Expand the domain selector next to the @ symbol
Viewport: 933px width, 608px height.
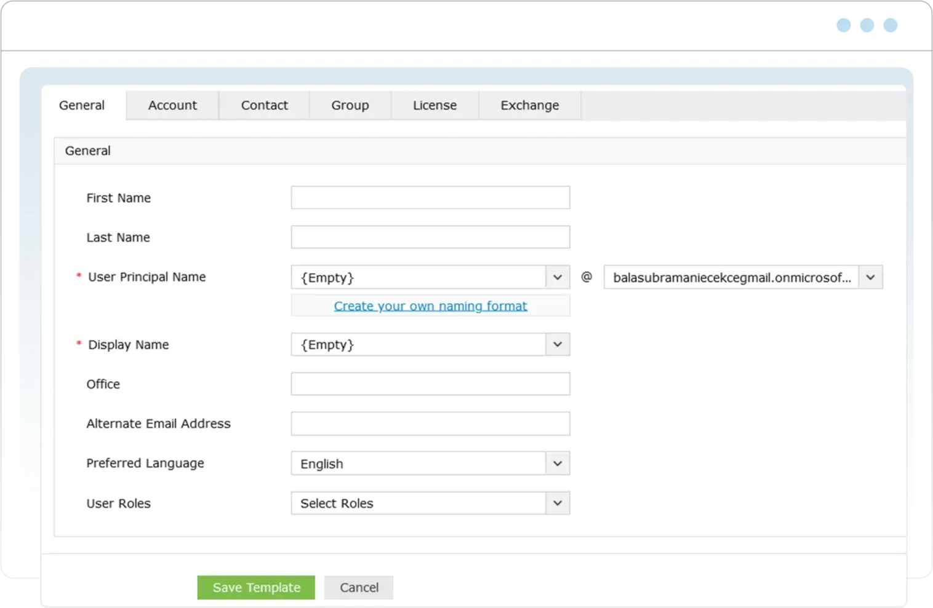tap(870, 277)
